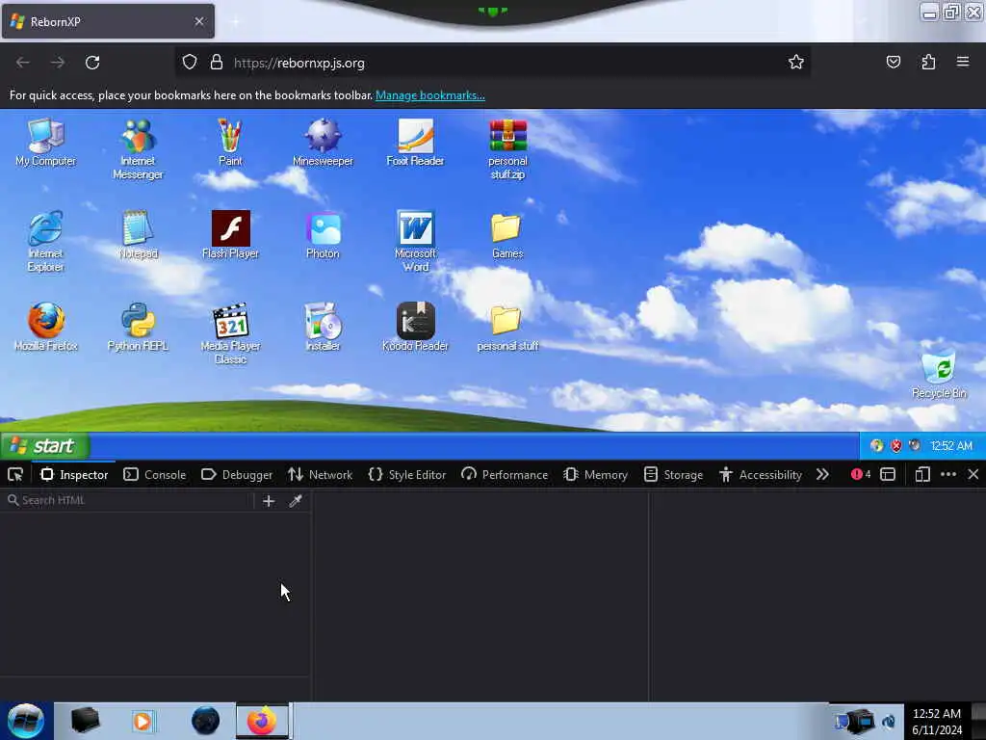Open the media player taskbar icon
The width and height of the screenshot is (986, 740).
[143, 721]
